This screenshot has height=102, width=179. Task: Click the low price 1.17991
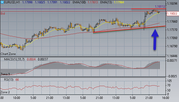coord(52,2)
